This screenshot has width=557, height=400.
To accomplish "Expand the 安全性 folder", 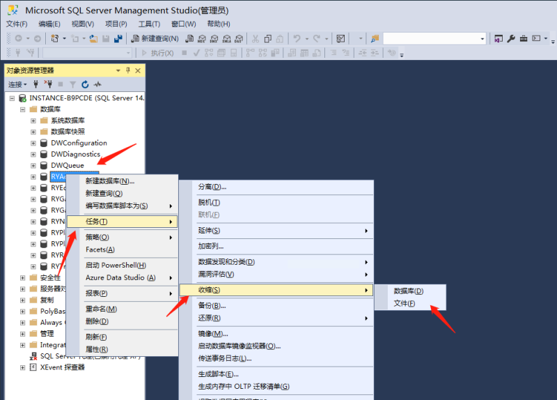I will click(23, 278).
